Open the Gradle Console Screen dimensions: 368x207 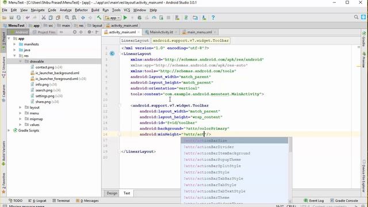344,201
